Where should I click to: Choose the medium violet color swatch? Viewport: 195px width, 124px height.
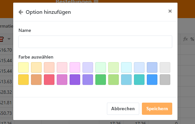pyautogui.click(x=88, y=80)
